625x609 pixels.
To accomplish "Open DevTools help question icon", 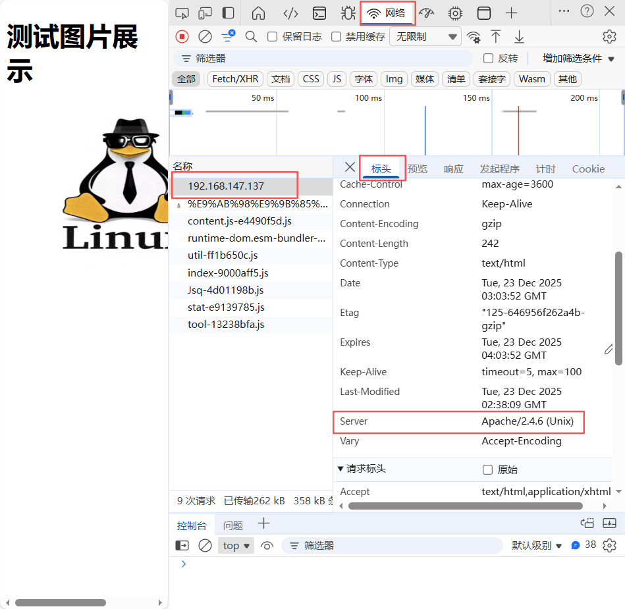I will click(x=587, y=11).
